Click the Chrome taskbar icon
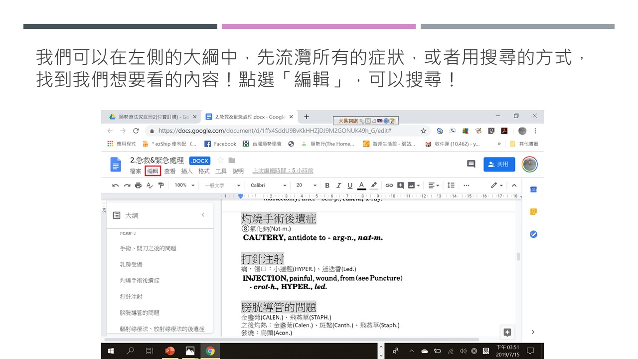Screen dimensions: 638x359 coord(210,351)
